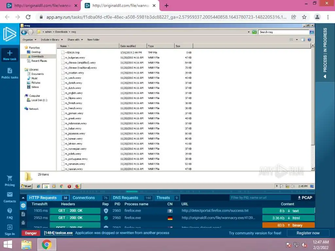This screenshot has width=335, height=251.
Task: Select Local Disk (C:) in tree
Action: pyautogui.click(x=39, y=100)
